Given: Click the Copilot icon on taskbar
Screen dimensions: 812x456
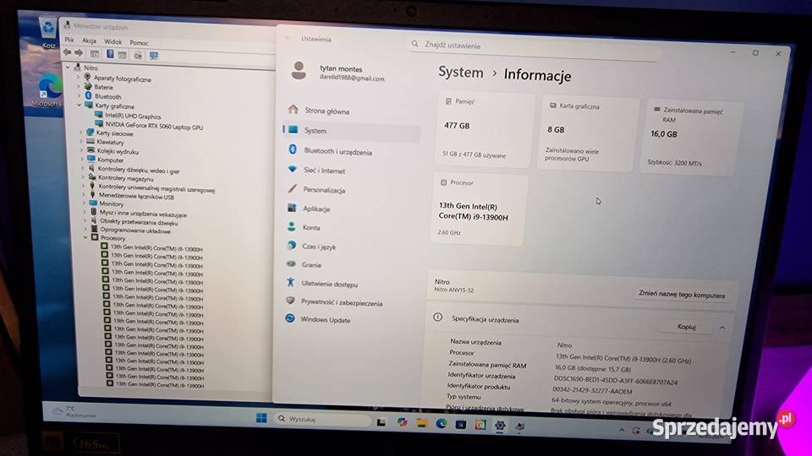Looking at the screenshot, I should click(402, 422).
